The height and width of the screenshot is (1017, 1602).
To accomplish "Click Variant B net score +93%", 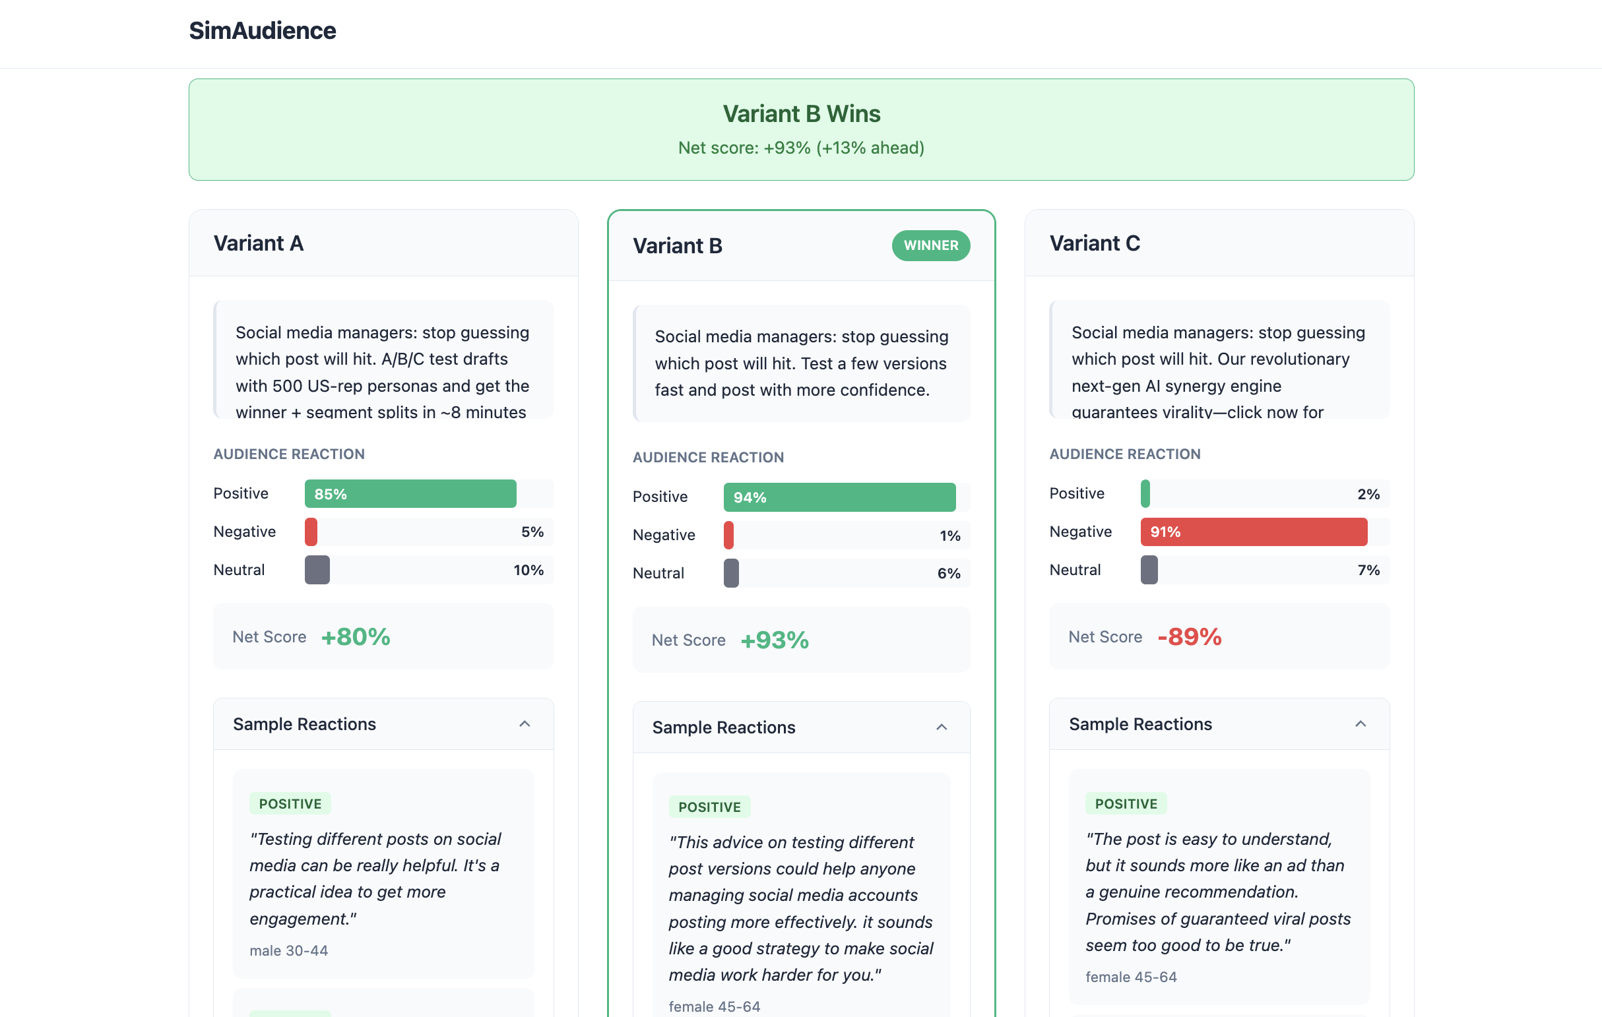I will coord(775,640).
